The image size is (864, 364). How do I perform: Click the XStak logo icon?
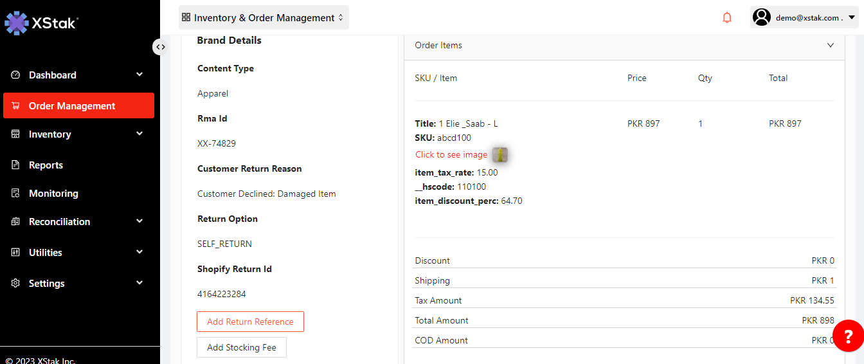point(17,23)
